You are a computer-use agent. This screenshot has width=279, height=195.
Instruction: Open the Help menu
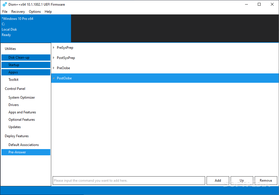[x=48, y=12]
